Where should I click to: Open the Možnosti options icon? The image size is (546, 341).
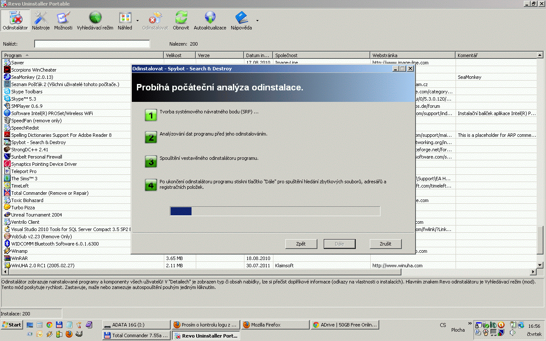point(63,20)
